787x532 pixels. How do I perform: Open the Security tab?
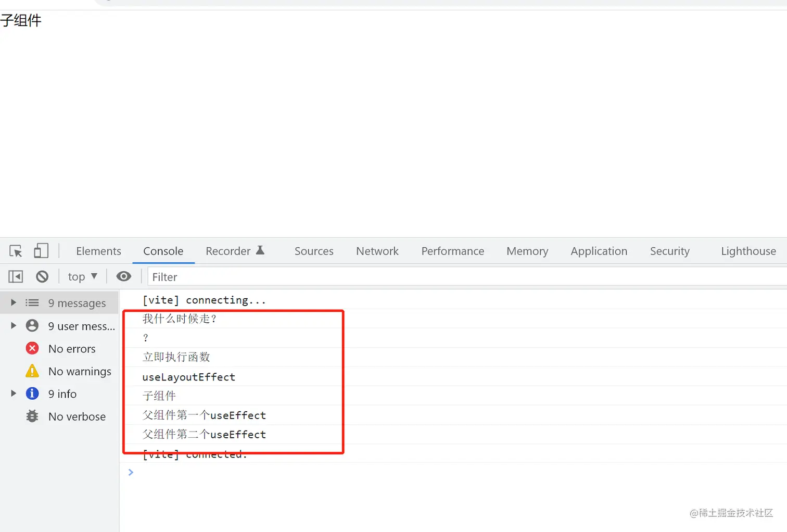670,251
